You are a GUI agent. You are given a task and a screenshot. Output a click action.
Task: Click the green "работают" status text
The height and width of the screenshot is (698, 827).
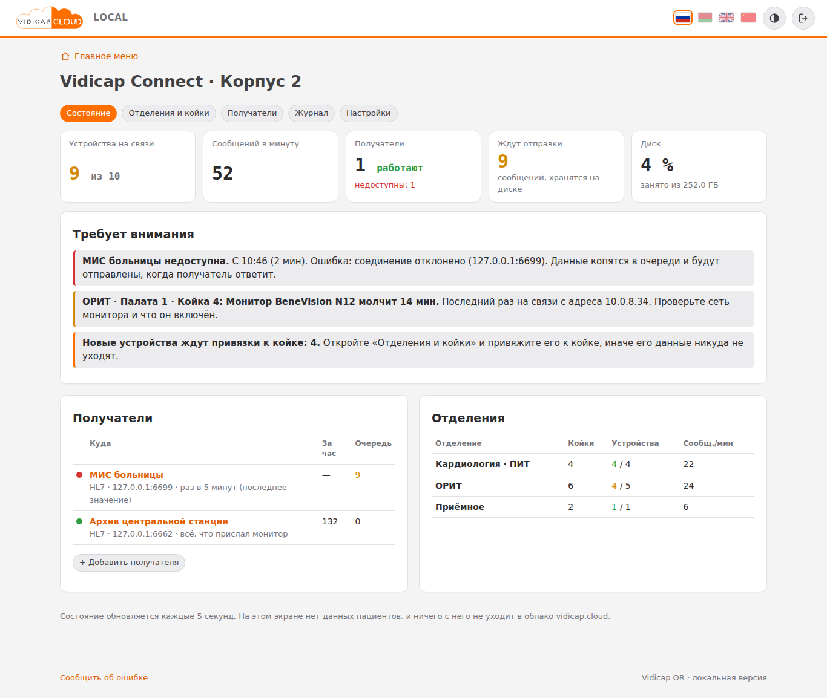(x=400, y=168)
